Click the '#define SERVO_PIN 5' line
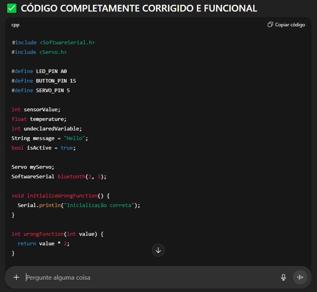The image size is (317, 292). coord(41,90)
